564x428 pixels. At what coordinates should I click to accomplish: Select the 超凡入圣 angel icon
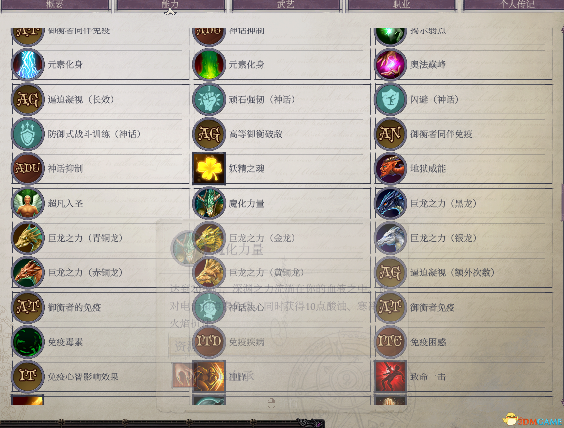28,203
